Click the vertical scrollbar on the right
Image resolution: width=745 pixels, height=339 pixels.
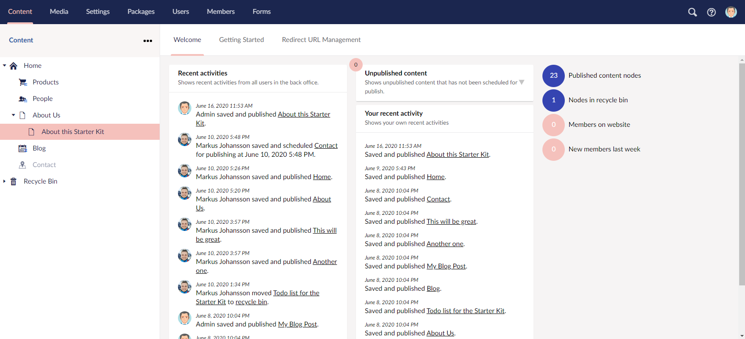point(742,174)
